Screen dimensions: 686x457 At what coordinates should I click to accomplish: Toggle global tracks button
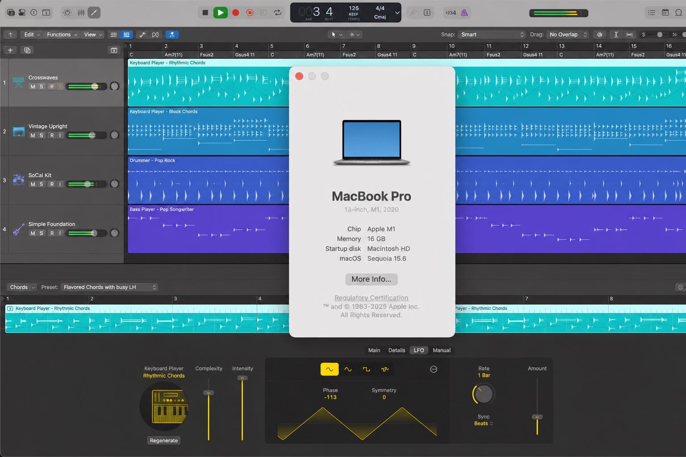tap(114, 50)
